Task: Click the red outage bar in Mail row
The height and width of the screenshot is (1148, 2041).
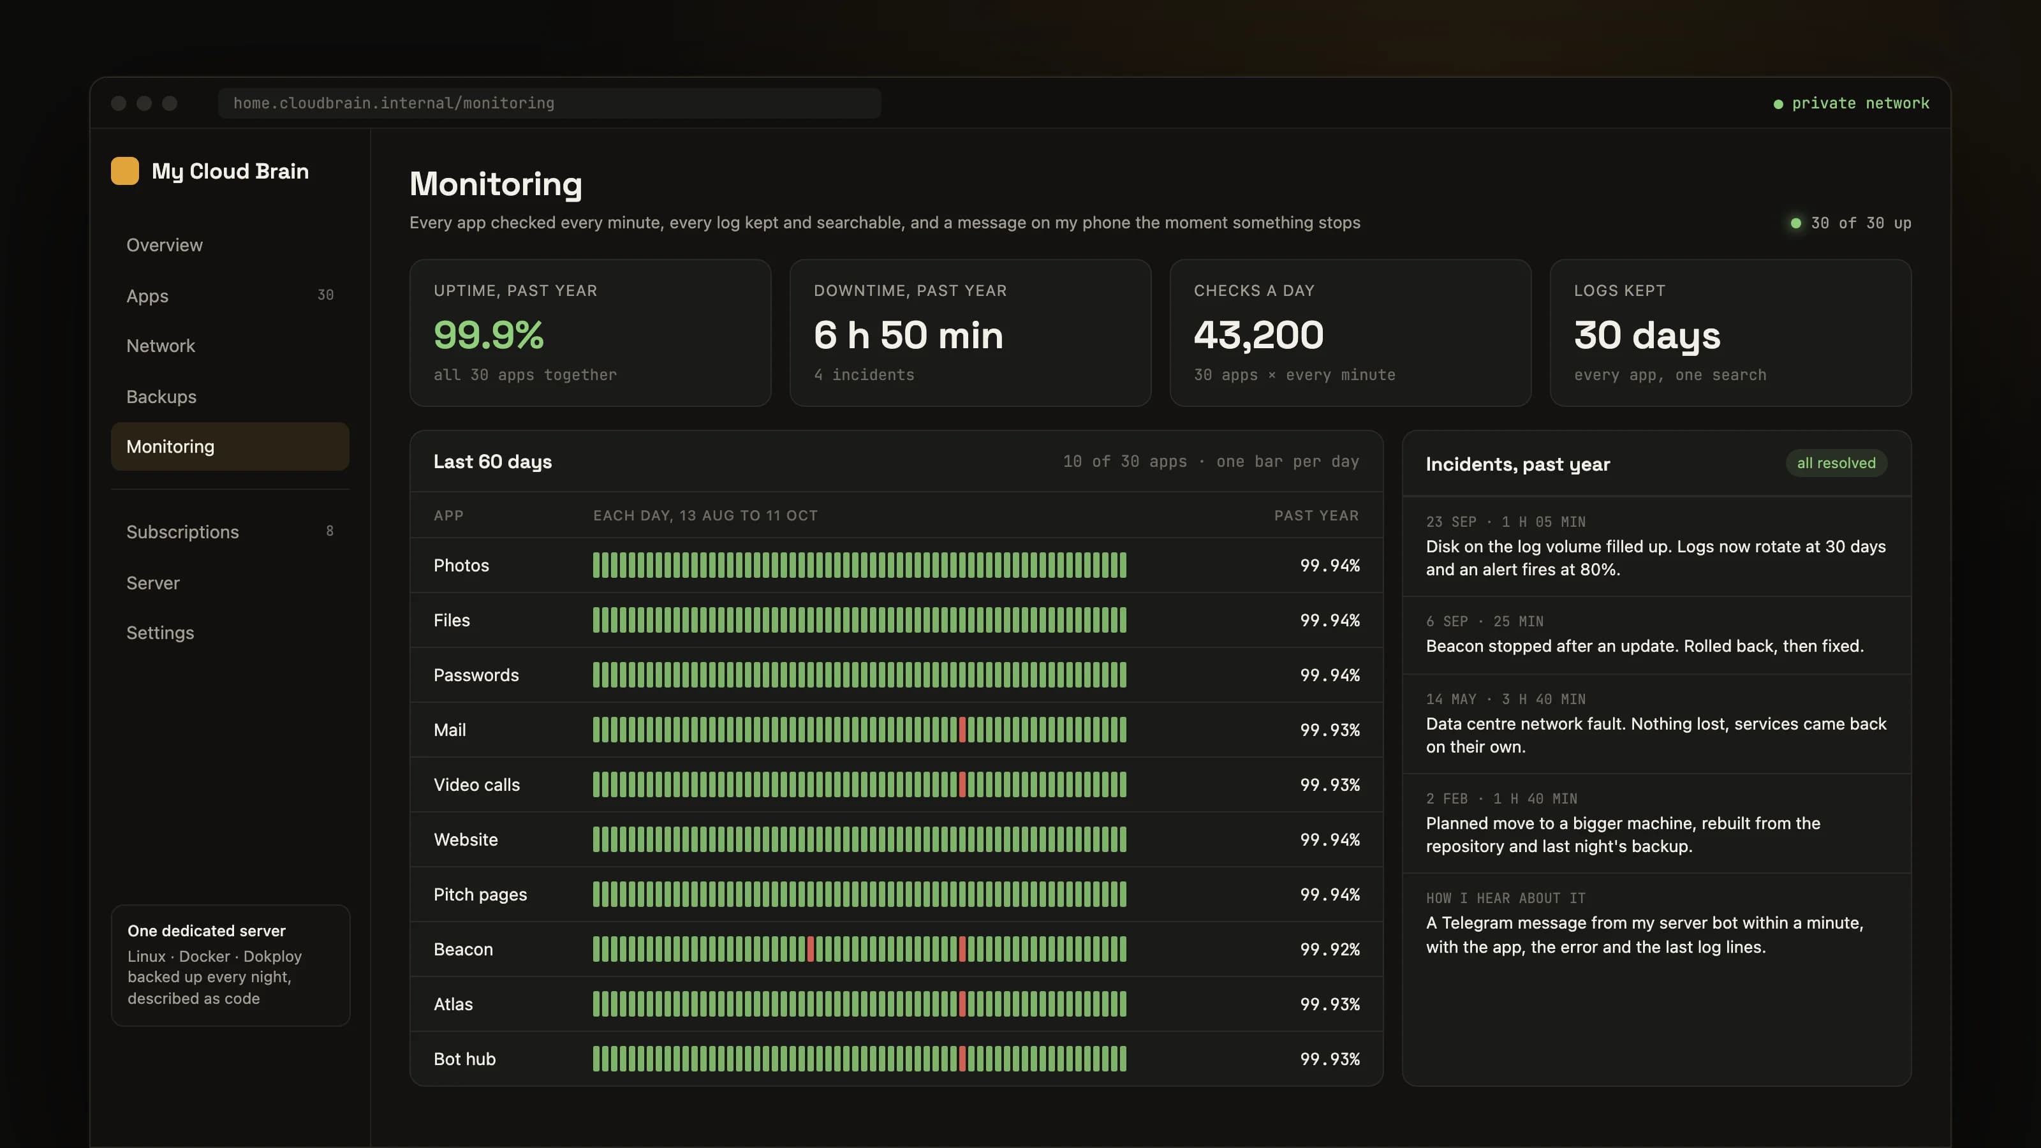Action: (962, 730)
